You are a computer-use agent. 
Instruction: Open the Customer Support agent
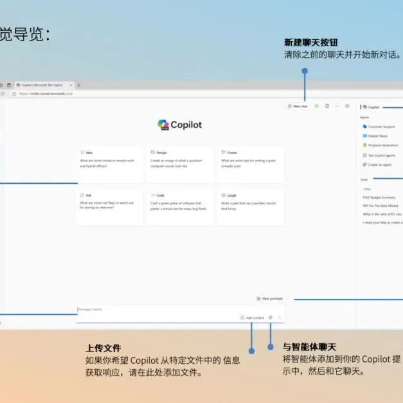(379, 127)
